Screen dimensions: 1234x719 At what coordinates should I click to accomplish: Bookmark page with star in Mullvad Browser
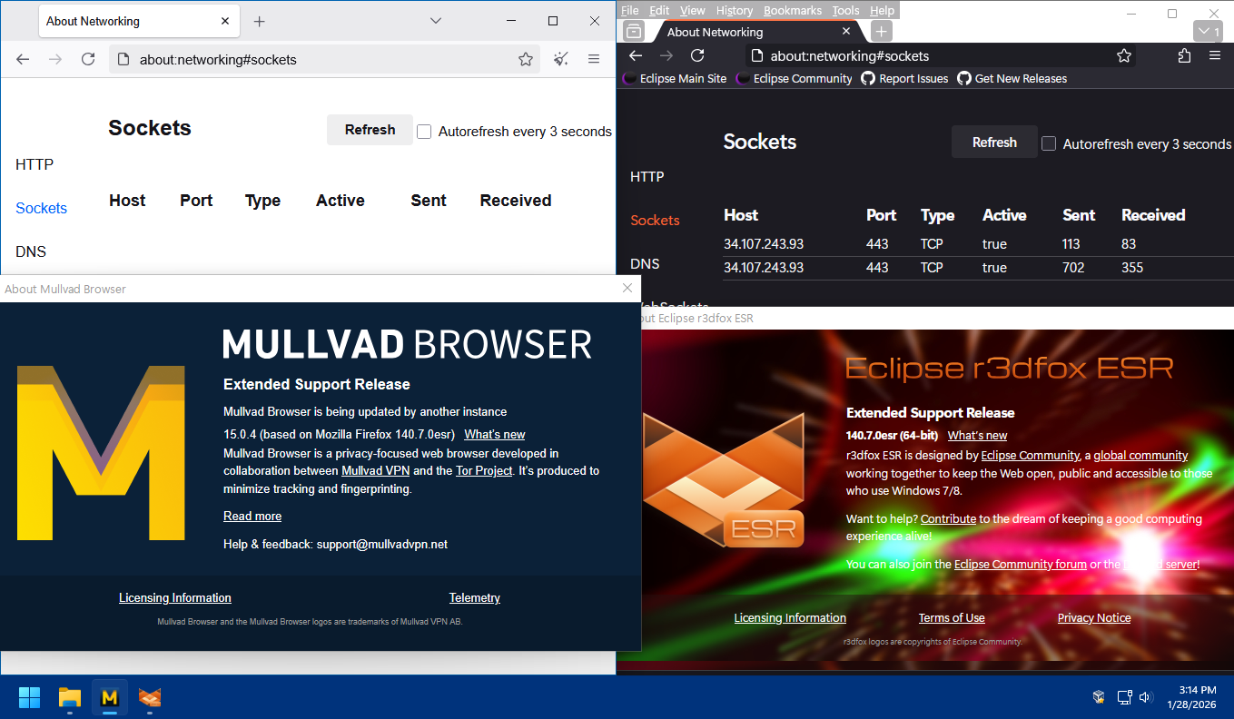pyautogui.click(x=525, y=59)
